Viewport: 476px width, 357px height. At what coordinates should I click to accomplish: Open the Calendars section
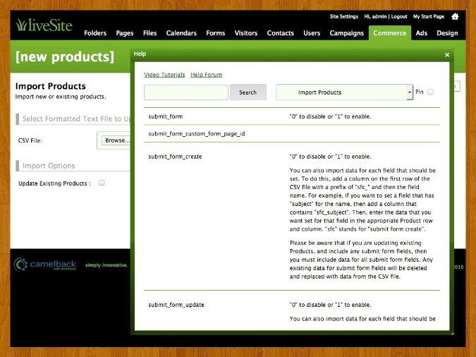pyautogui.click(x=181, y=33)
